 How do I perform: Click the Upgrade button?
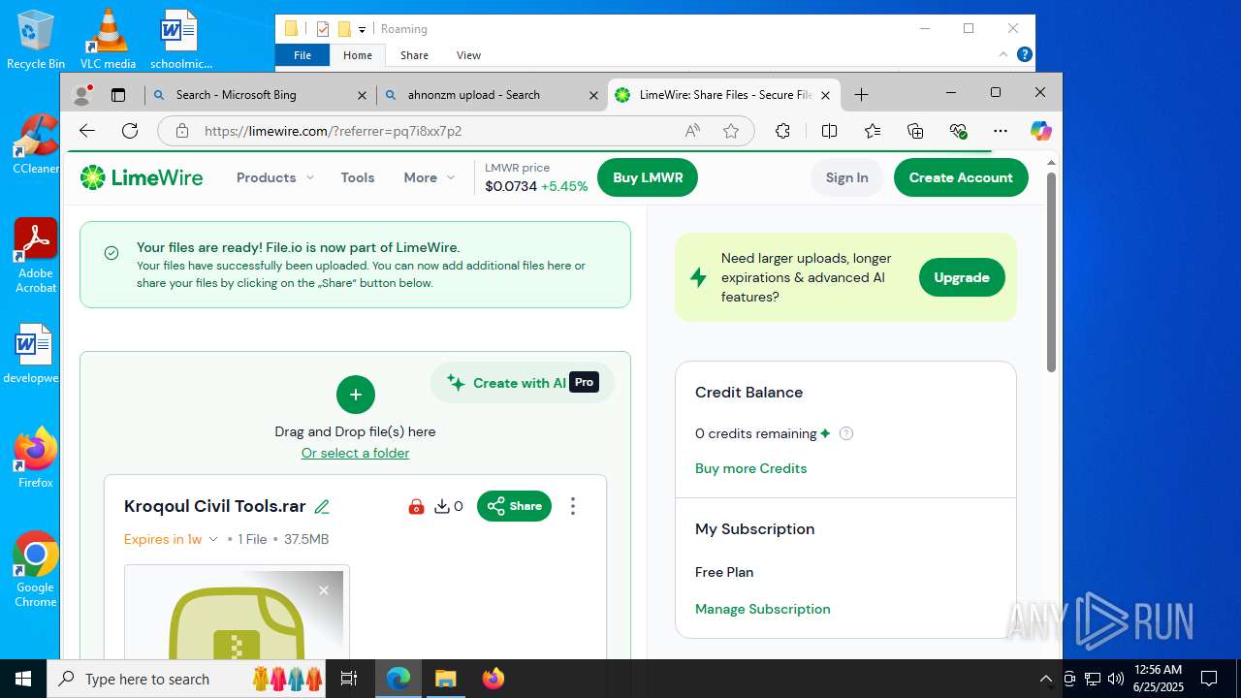[x=962, y=277]
